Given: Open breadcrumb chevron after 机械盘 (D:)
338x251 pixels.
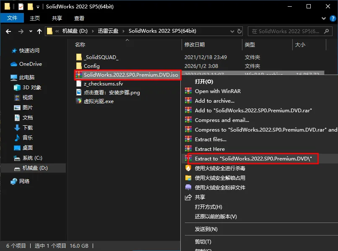Looking at the screenshot, I should coord(93,31).
